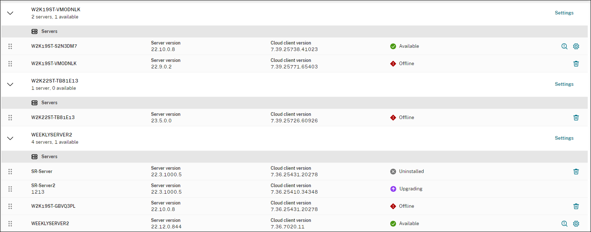Open Settings for WEEKLYSERVER2 site
The width and height of the screenshot is (591, 232).
coord(564,138)
